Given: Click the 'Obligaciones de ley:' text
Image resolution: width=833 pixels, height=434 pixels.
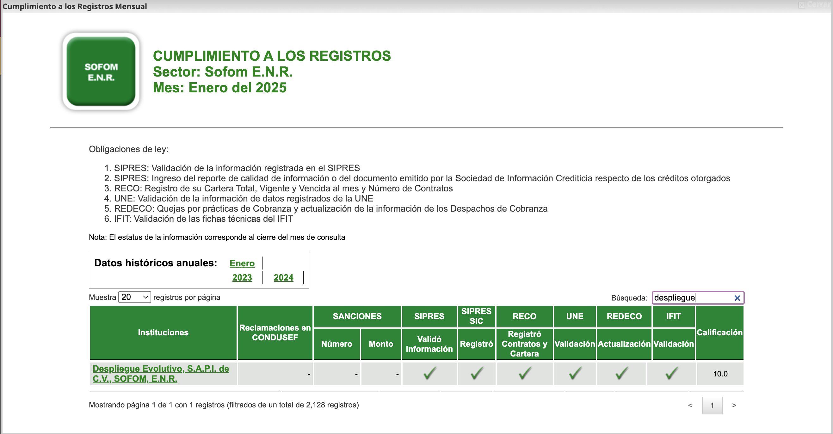Looking at the screenshot, I should pyautogui.click(x=129, y=149).
